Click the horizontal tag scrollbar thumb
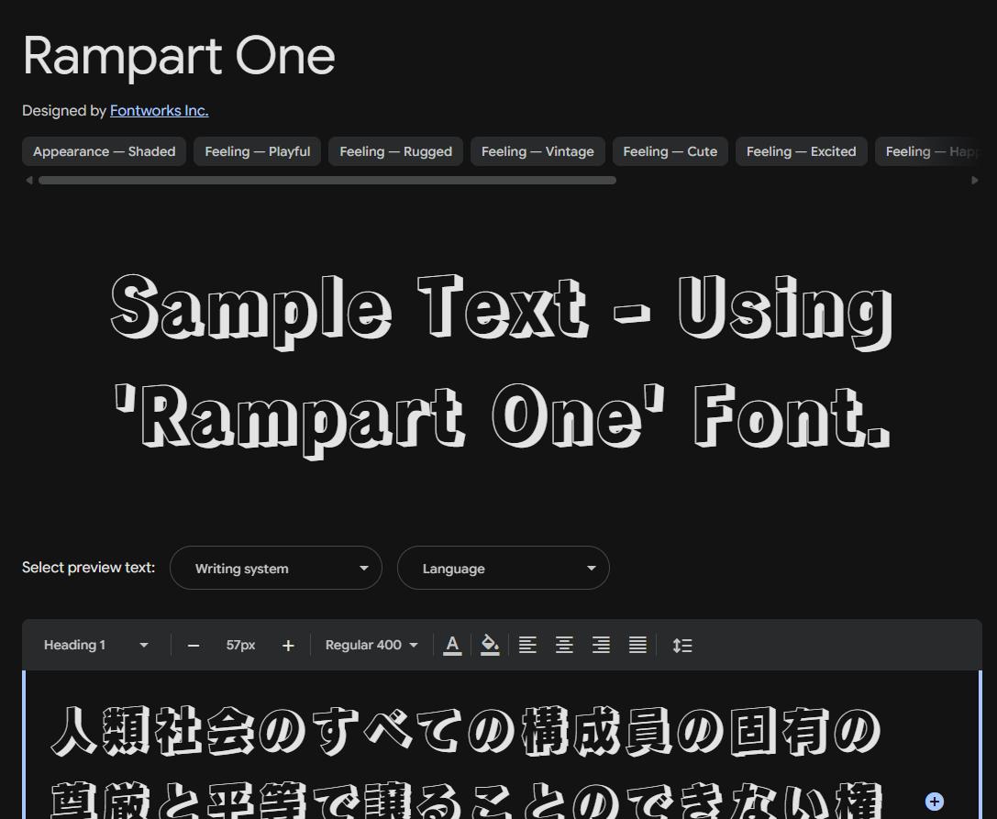997x819 pixels. (327, 181)
